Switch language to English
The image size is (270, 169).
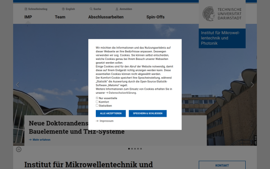[68, 9]
